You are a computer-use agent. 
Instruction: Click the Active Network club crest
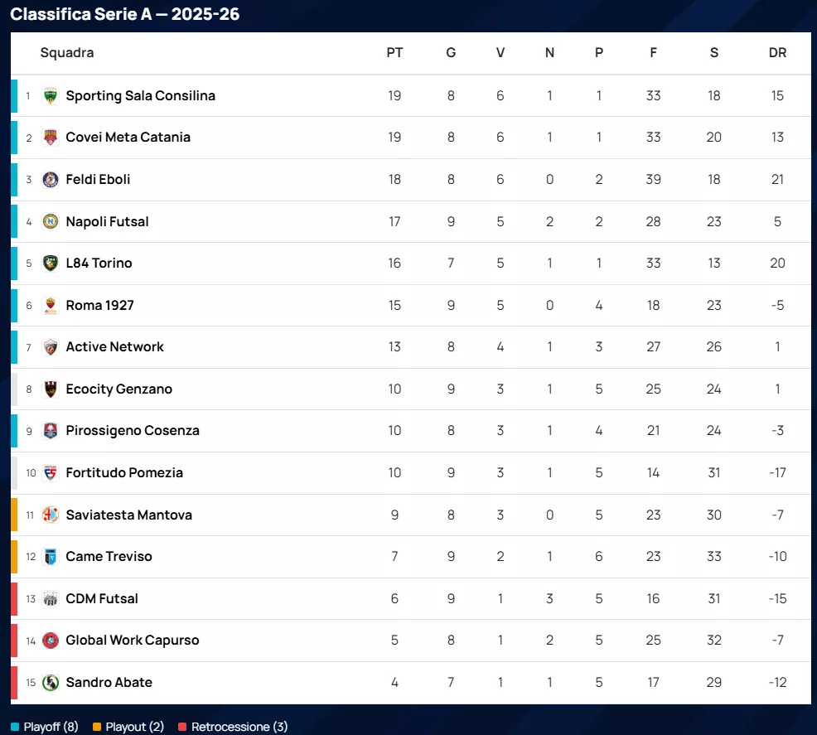(51, 347)
